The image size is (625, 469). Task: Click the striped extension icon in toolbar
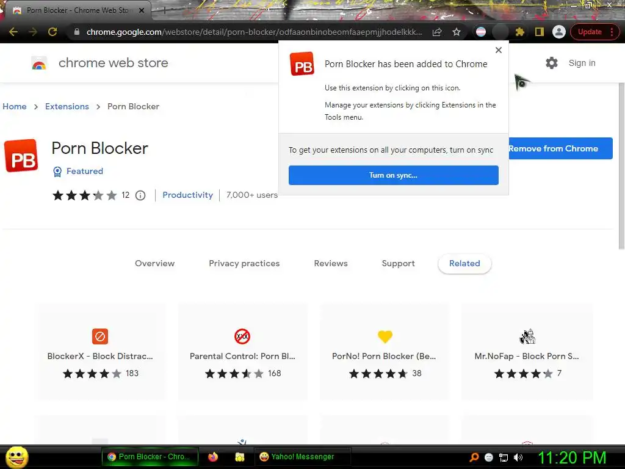(481, 32)
